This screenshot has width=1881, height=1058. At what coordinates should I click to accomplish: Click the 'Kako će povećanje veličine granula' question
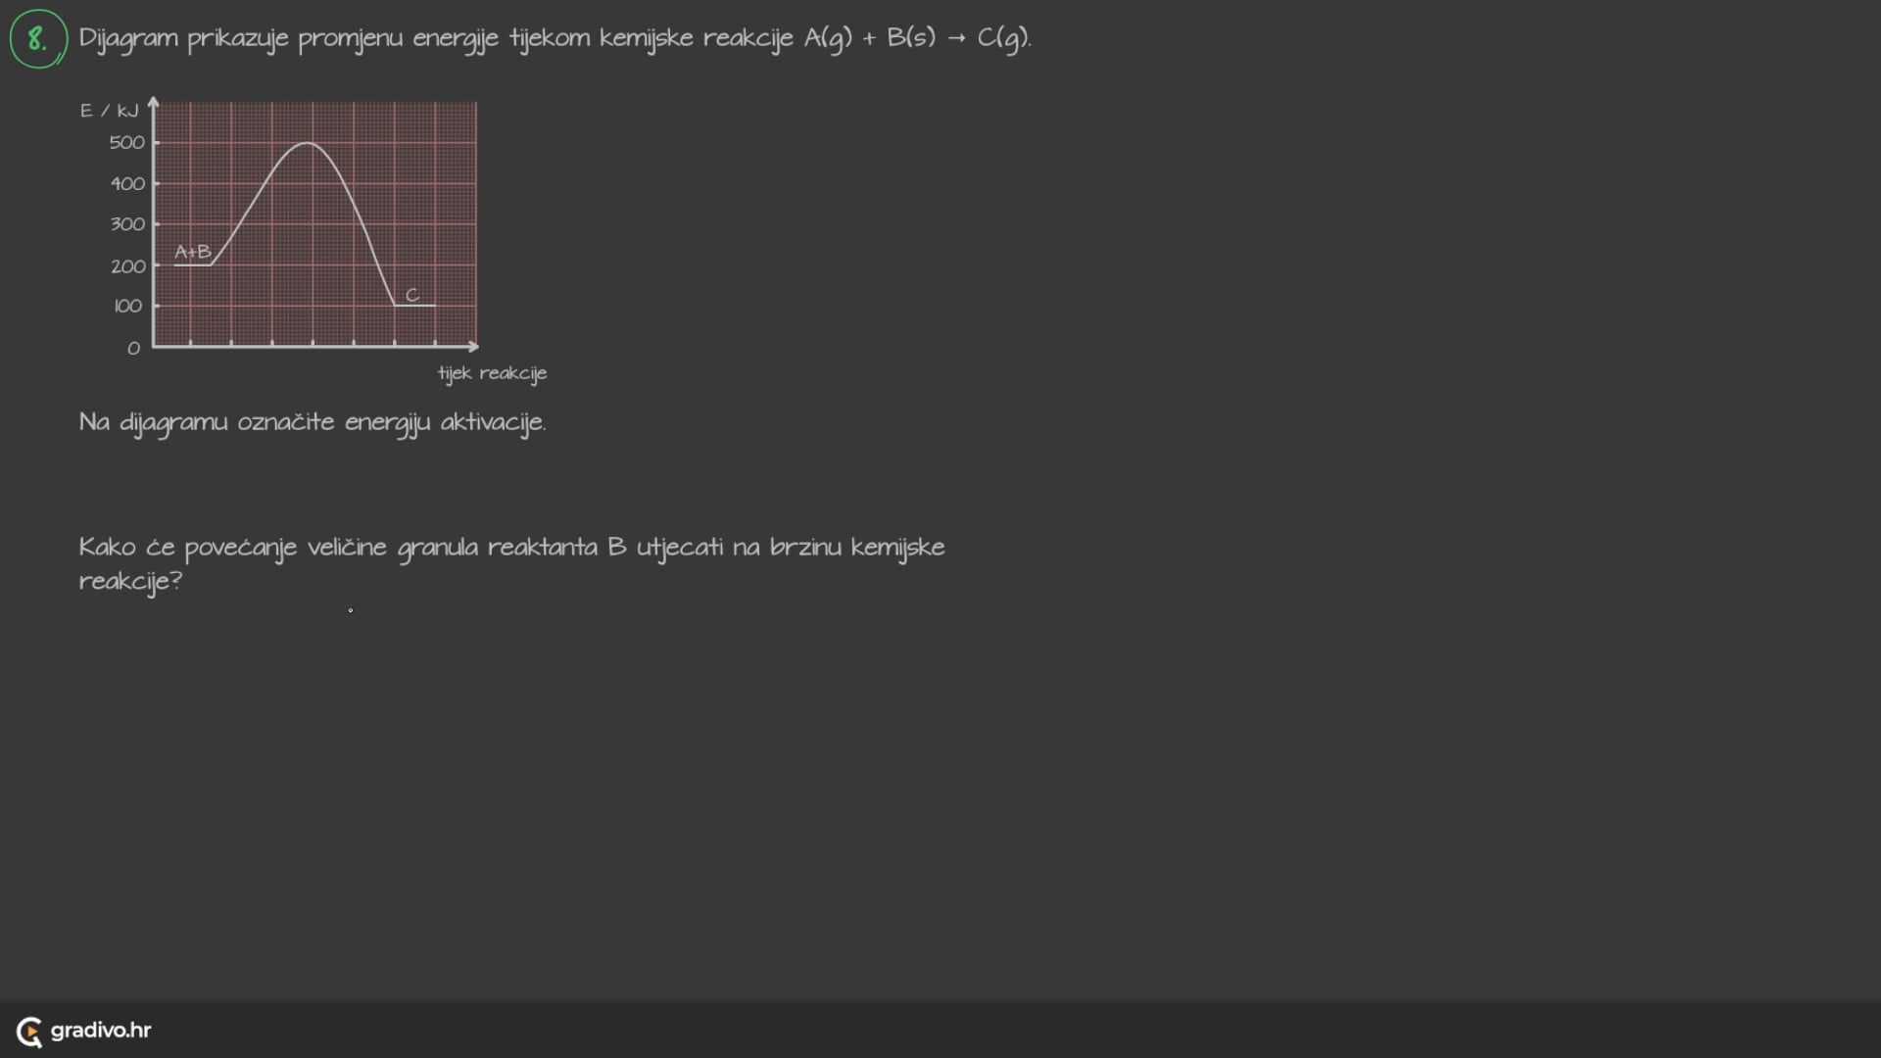[511, 548]
